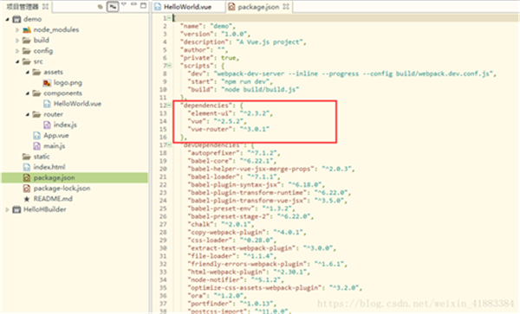Screen dimensions: 520x314
Task: Maximize the project manager panel
Action: pos(143,5)
